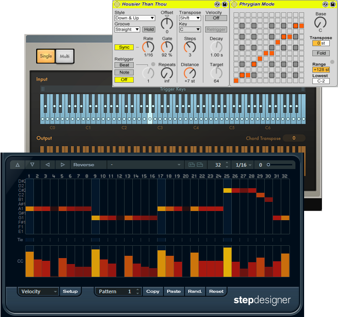
Task: Click the shift octave up triangle icon
Action: (18, 165)
